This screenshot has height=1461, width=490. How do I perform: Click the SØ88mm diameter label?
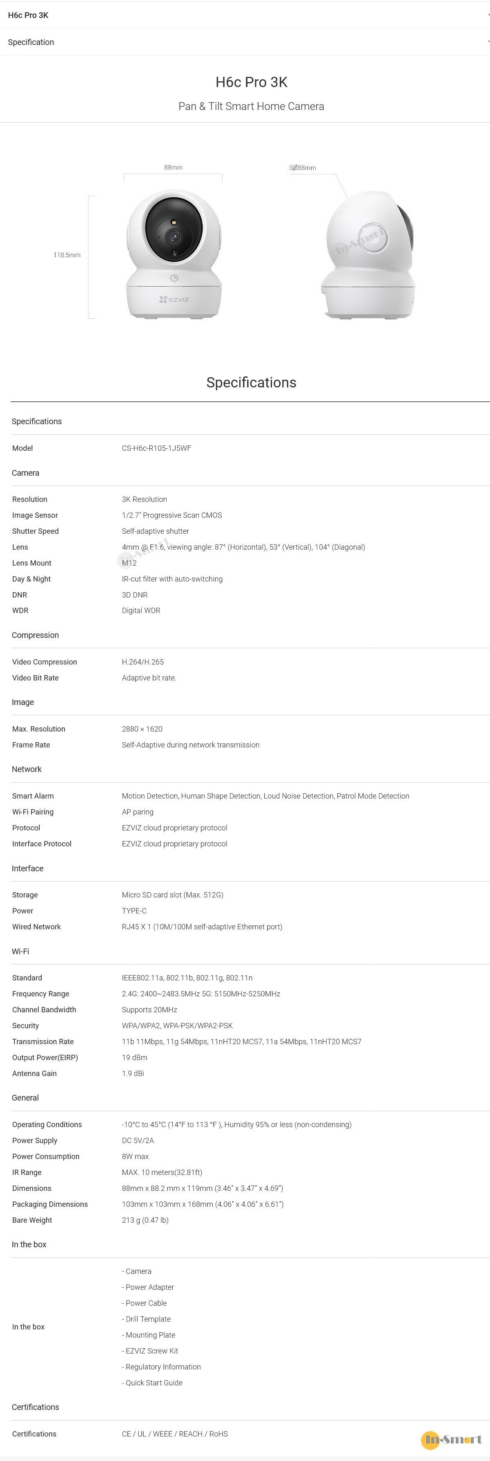tap(303, 168)
